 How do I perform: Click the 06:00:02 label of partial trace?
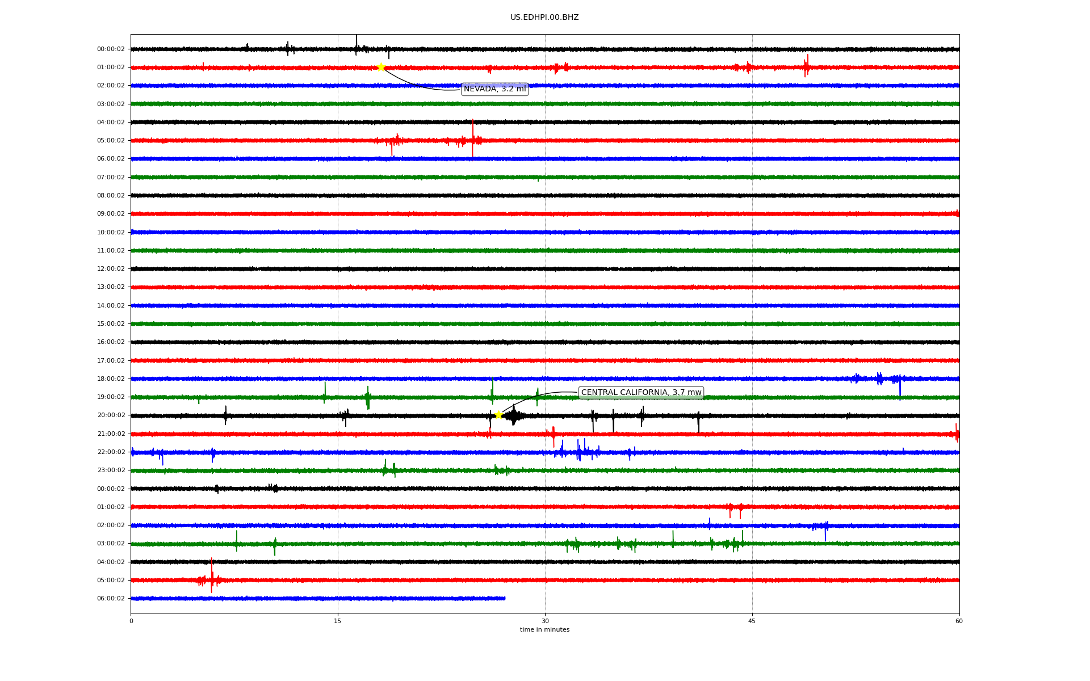click(111, 598)
